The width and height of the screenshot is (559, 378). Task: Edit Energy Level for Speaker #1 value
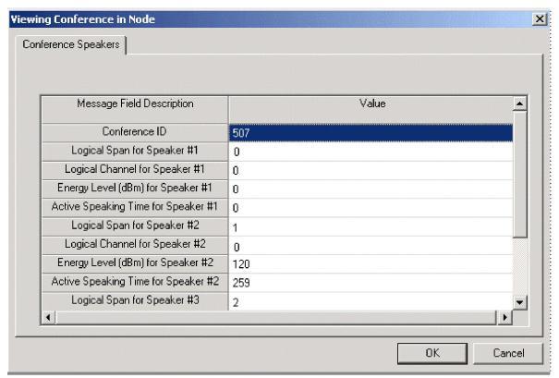point(370,189)
